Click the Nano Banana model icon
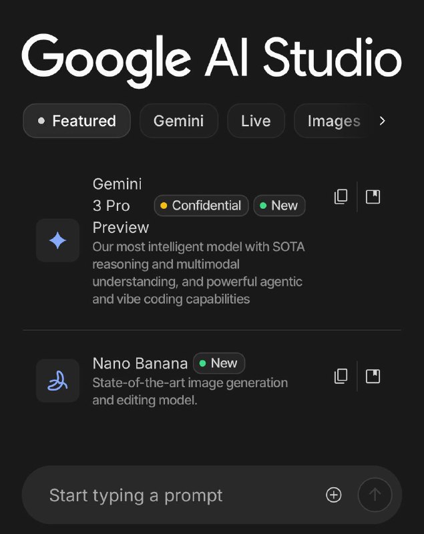The image size is (424, 534). [57, 380]
